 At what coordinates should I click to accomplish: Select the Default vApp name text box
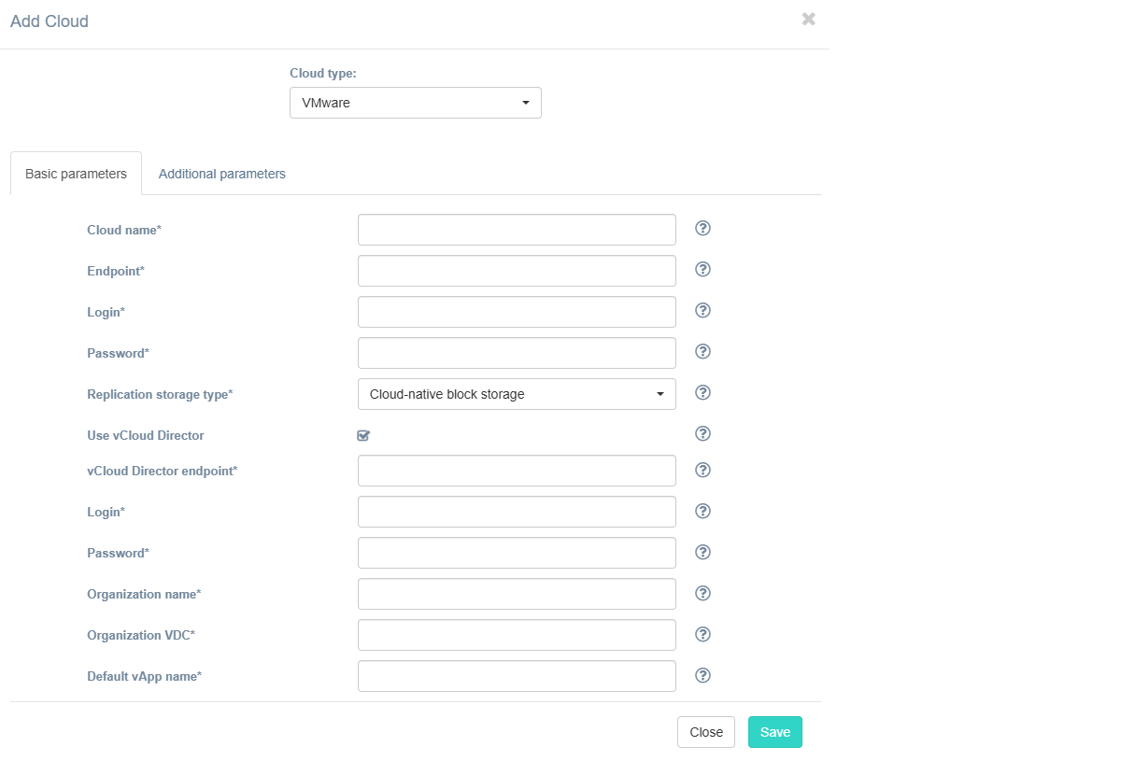pos(516,676)
